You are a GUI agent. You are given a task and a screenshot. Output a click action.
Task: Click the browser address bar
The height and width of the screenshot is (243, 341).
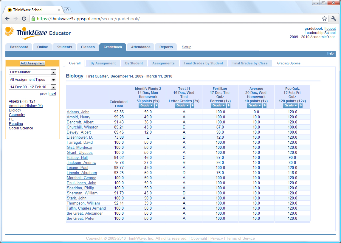coord(179,19)
